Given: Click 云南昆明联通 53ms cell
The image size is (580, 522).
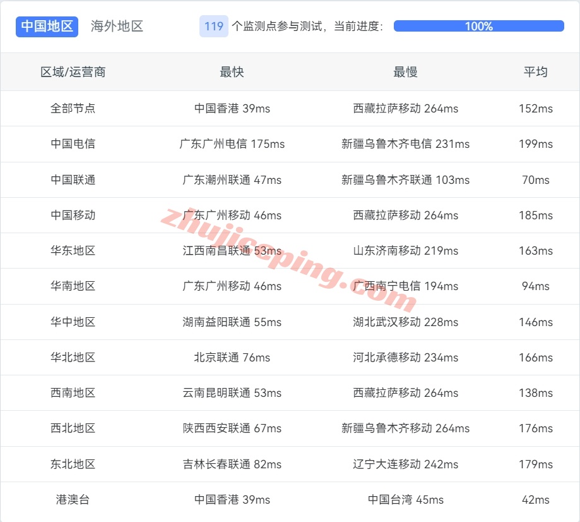Looking at the screenshot, I should coord(232,393).
